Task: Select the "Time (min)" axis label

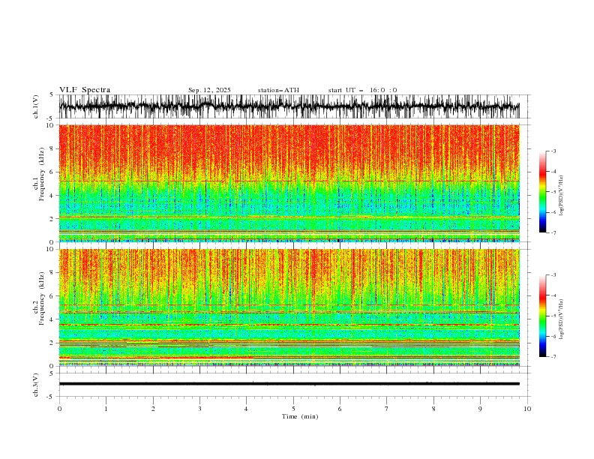Action: (300, 416)
